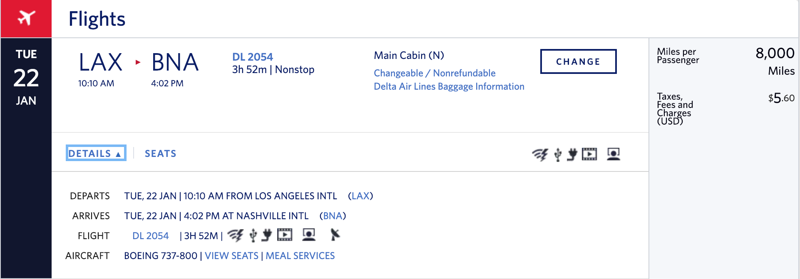Click the VIEW SEATS link
Image resolution: width=800 pixels, height=279 pixels.
coord(231,256)
